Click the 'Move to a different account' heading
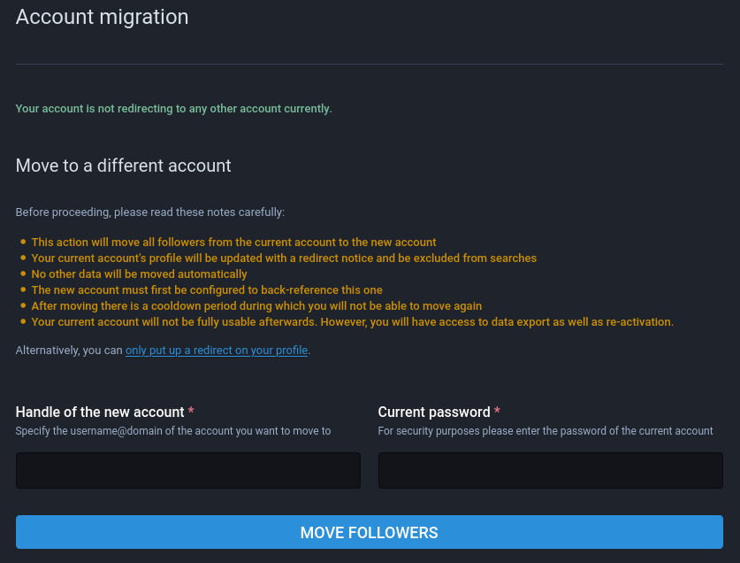 pos(124,166)
